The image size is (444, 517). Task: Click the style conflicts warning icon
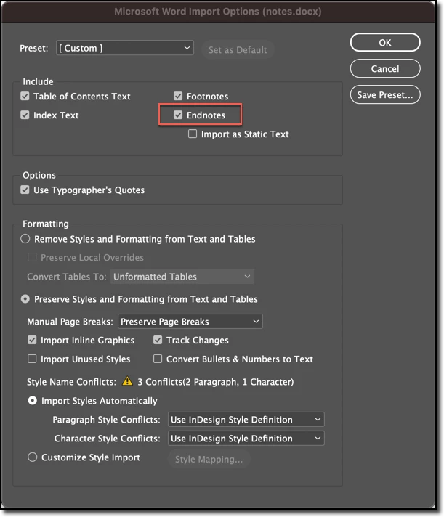click(x=127, y=381)
